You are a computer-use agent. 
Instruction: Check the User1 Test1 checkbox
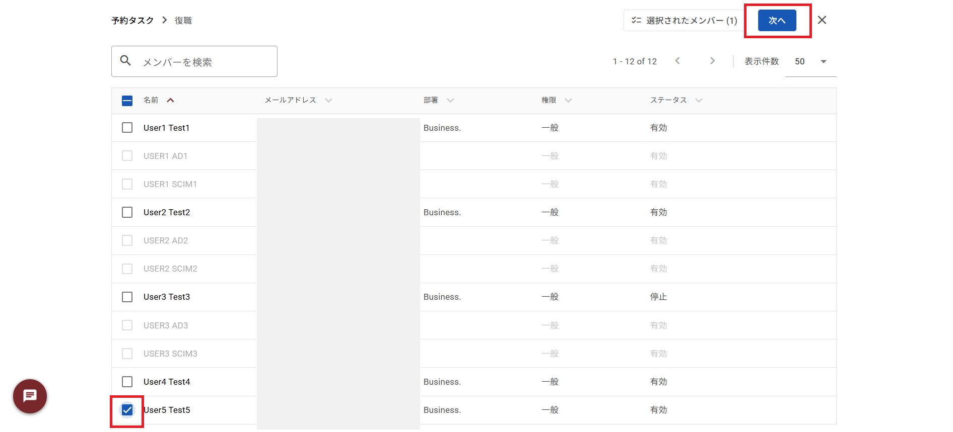[127, 128]
